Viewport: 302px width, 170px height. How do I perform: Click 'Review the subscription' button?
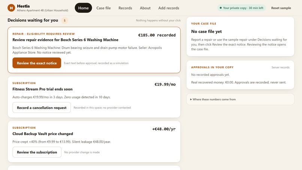pos(37,152)
